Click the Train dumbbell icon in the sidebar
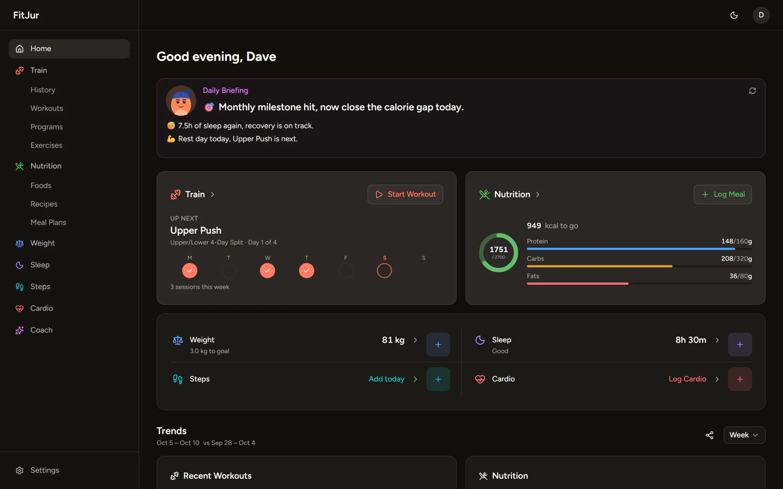The image size is (783, 489). (x=19, y=70)
